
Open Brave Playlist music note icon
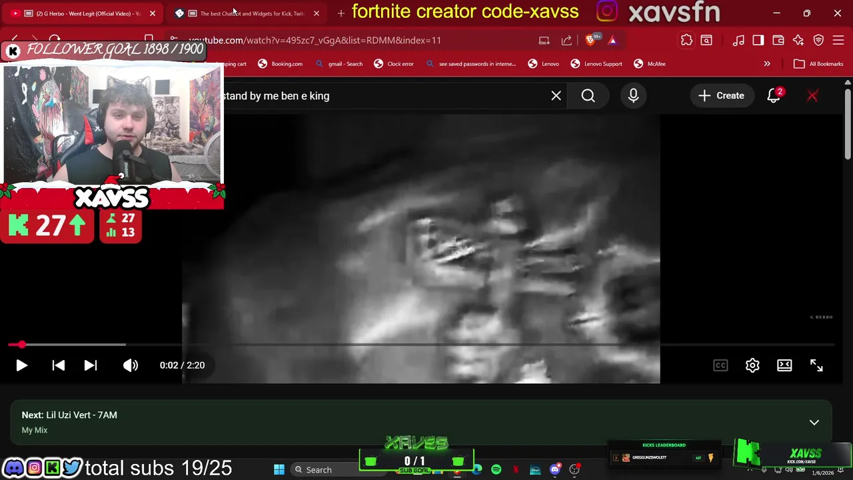click(738, 40)
